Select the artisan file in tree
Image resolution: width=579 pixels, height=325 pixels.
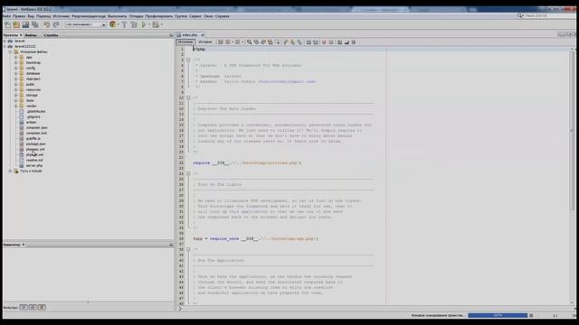pos(31,122)
